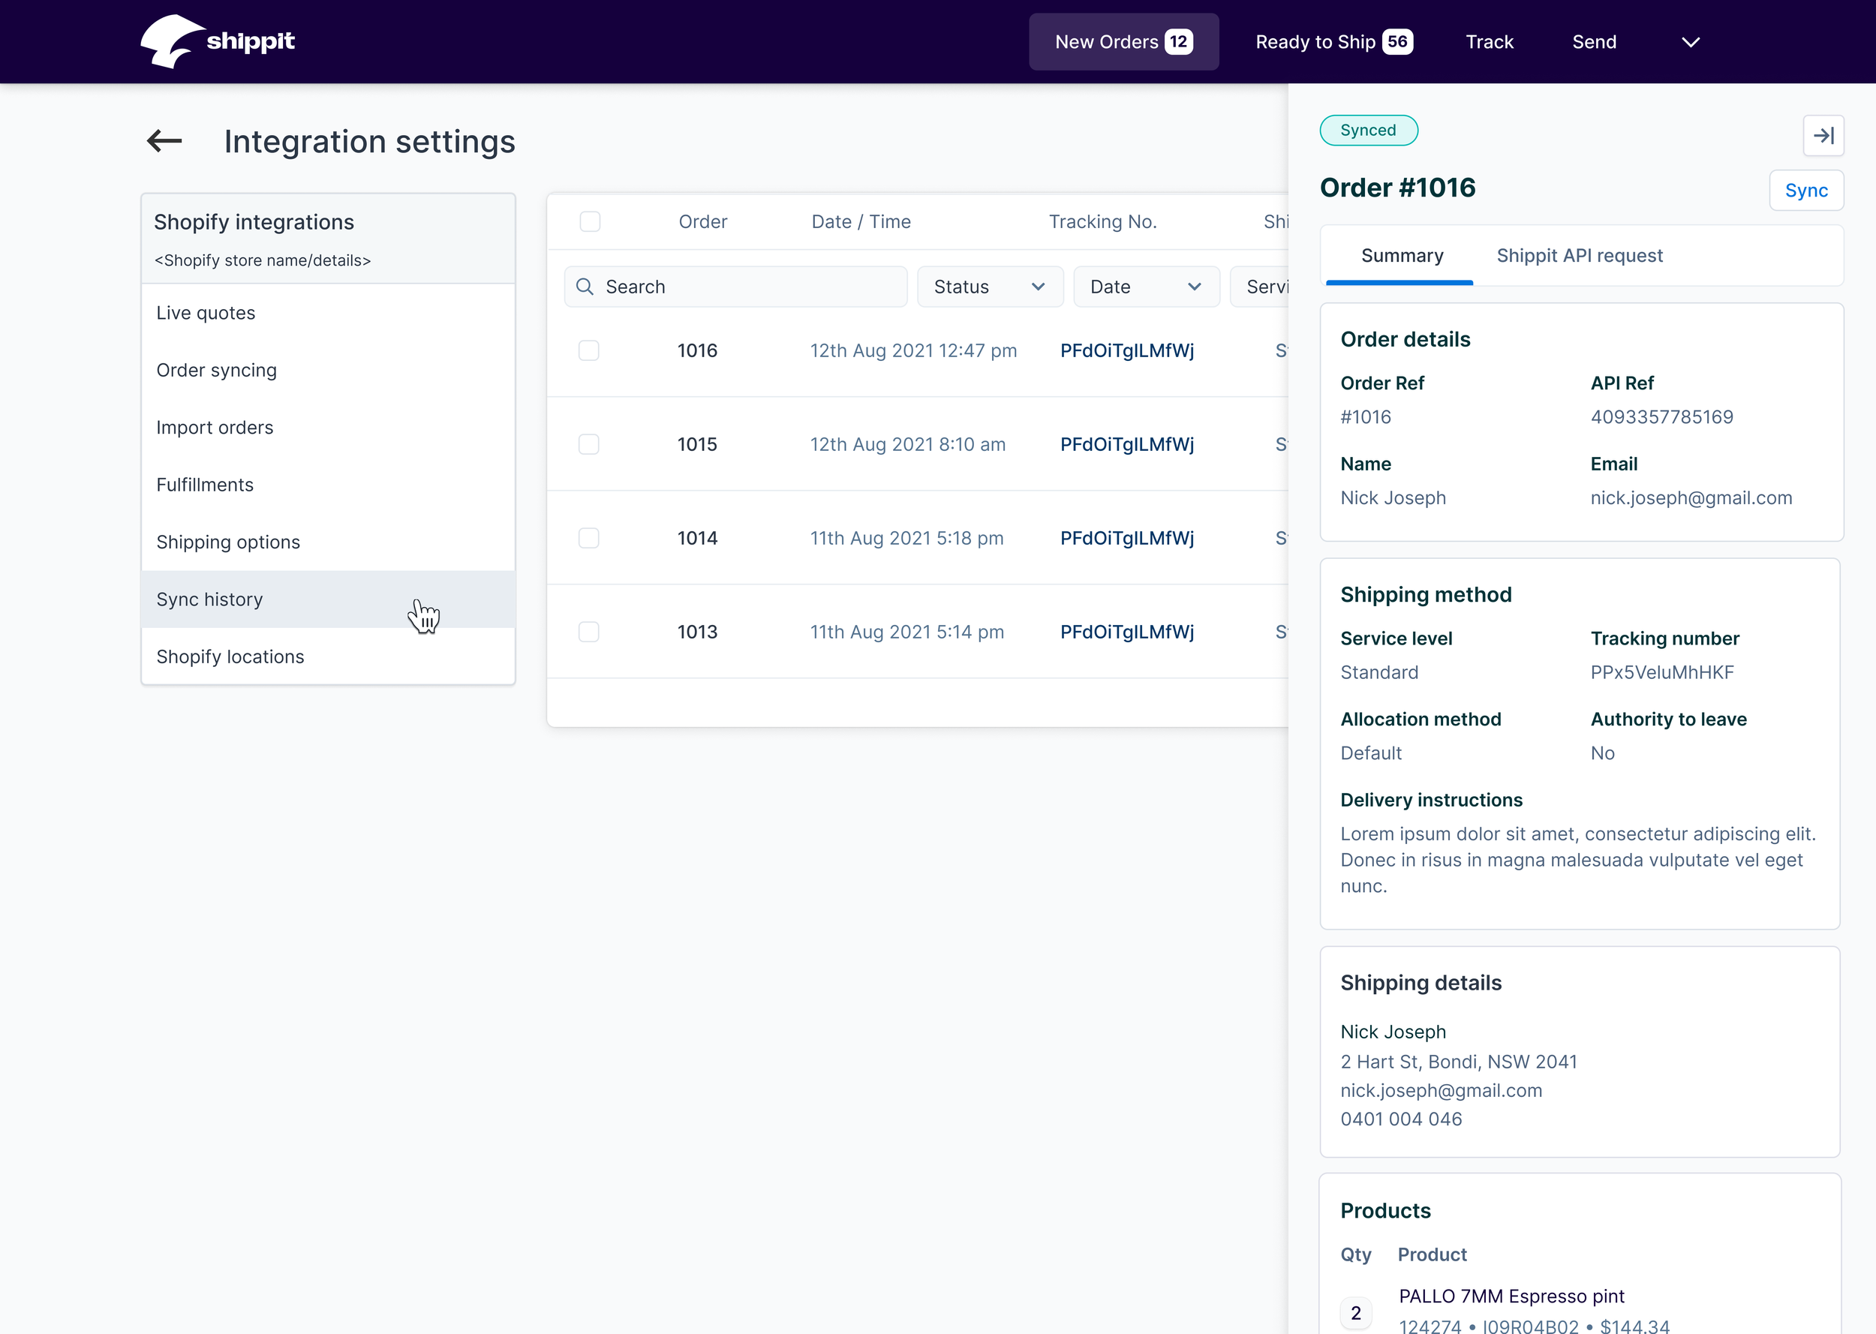Open tracking link for order 1015
The height and width of the screenshot is (1334, 1876).
coord(1126,444)
